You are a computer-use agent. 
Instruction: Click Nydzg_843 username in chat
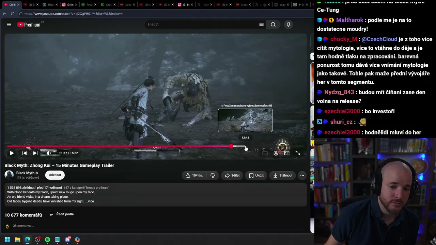(x=339, y=92)
